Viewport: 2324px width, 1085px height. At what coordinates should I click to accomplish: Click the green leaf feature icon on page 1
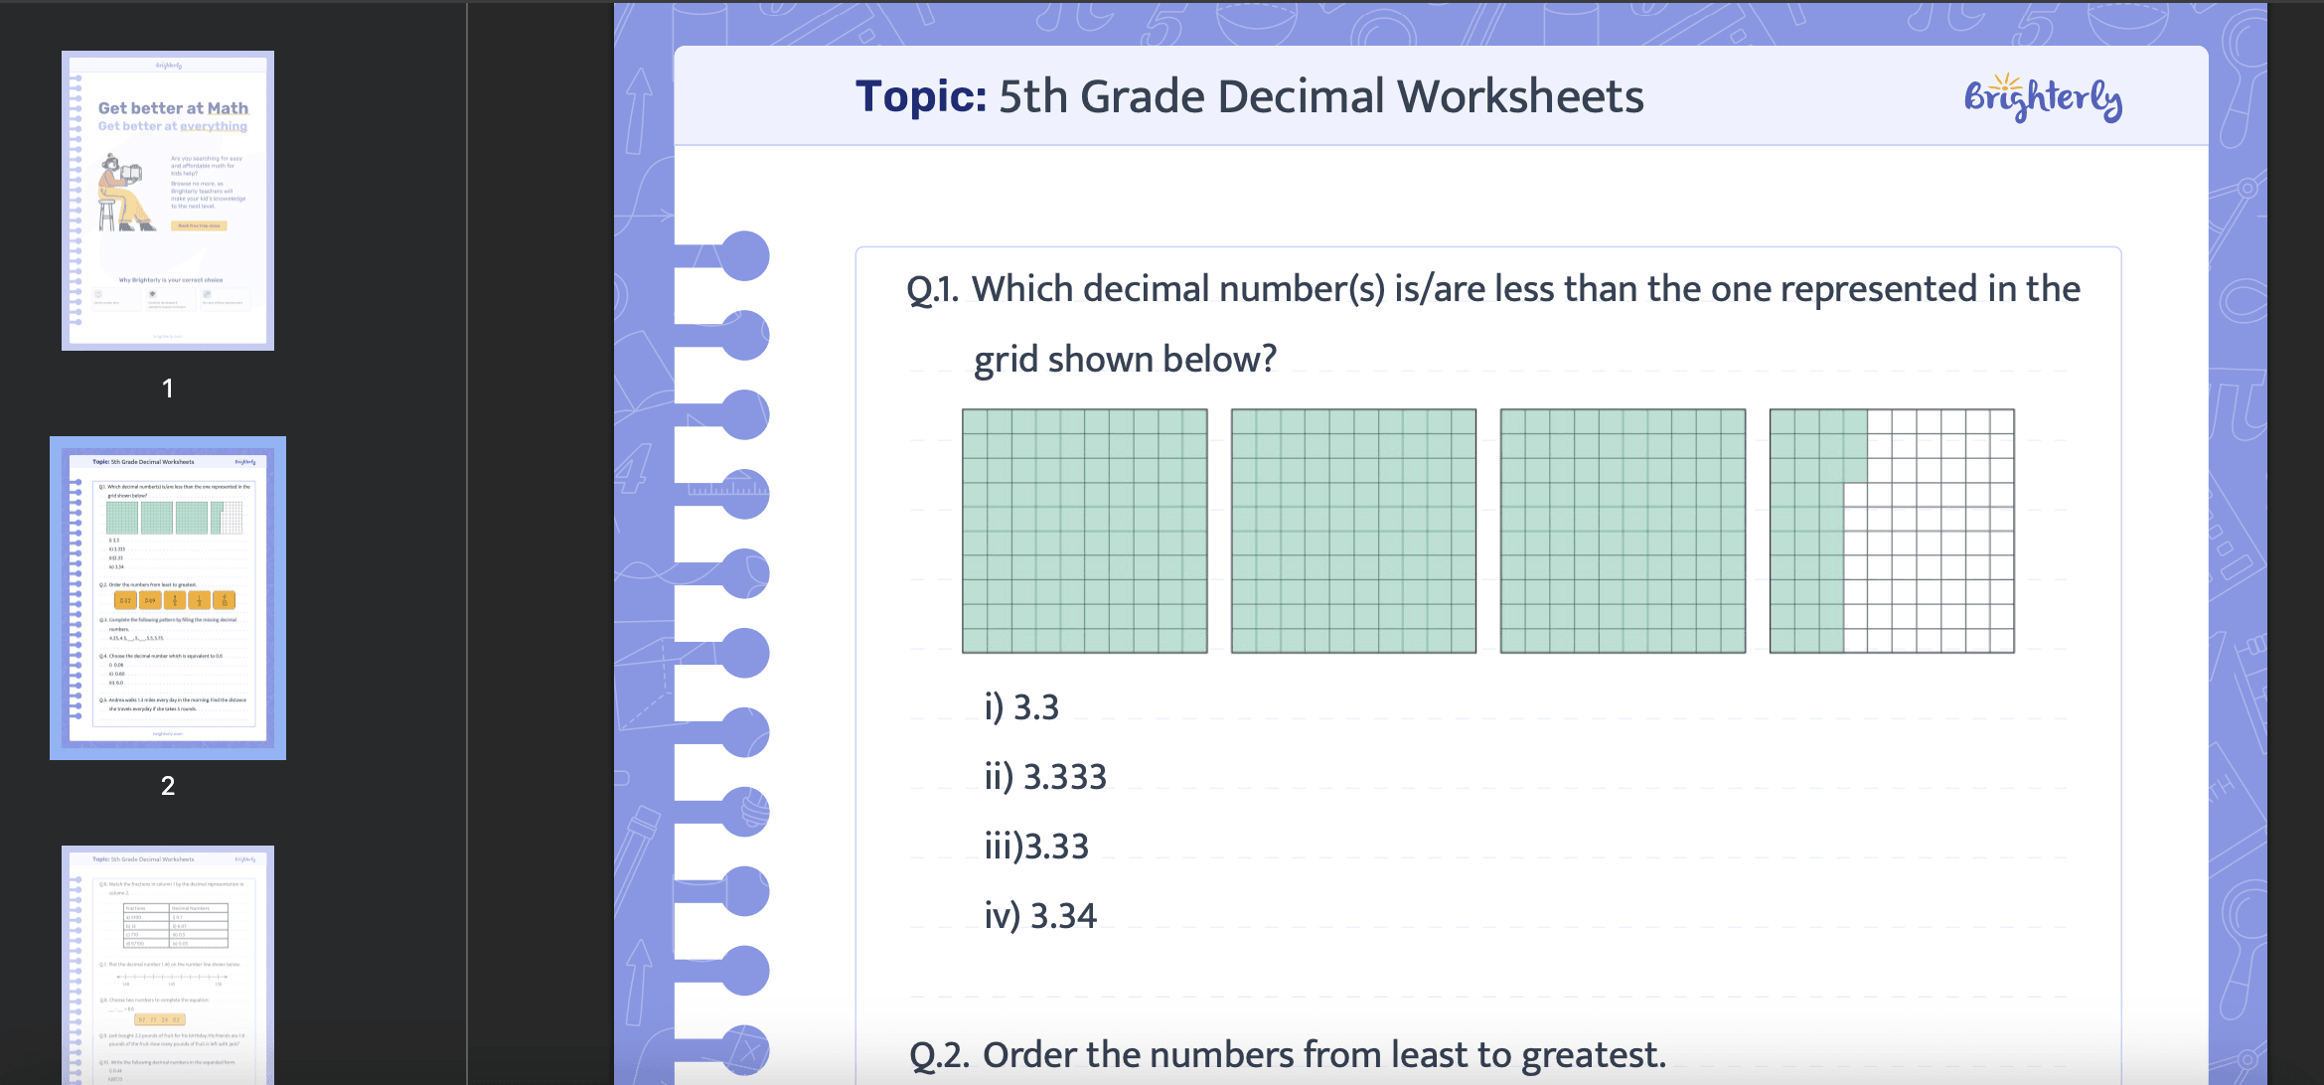pyautogui.click(x=209, y=293)
